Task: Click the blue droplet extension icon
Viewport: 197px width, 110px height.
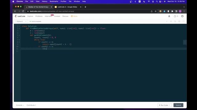Action: pos(164,11)
